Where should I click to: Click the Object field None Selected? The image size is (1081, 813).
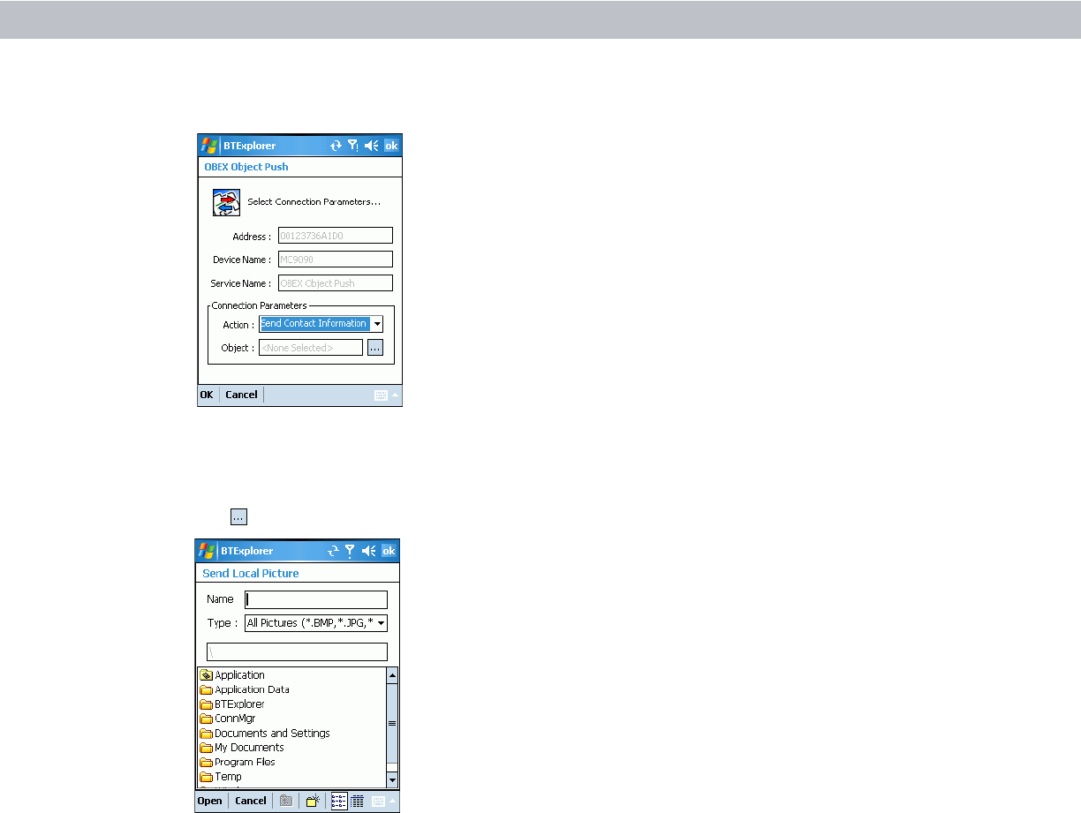click(311, 348)
